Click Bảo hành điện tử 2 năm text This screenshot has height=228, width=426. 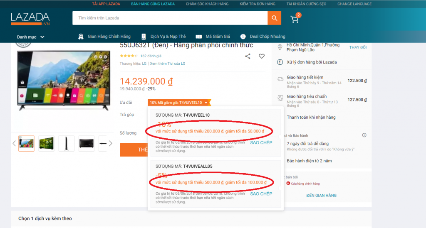[309, 161]
